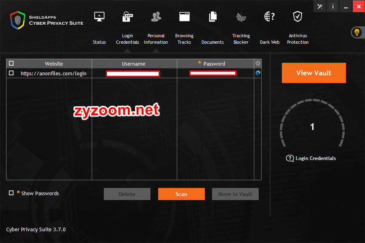
Task: Switch to the Status tab label
Action: [99, 42]
